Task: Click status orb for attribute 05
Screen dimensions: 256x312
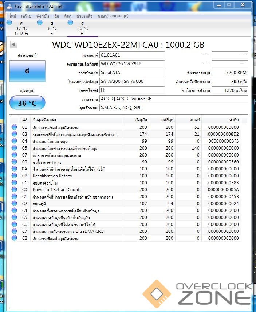Action: 14,148
